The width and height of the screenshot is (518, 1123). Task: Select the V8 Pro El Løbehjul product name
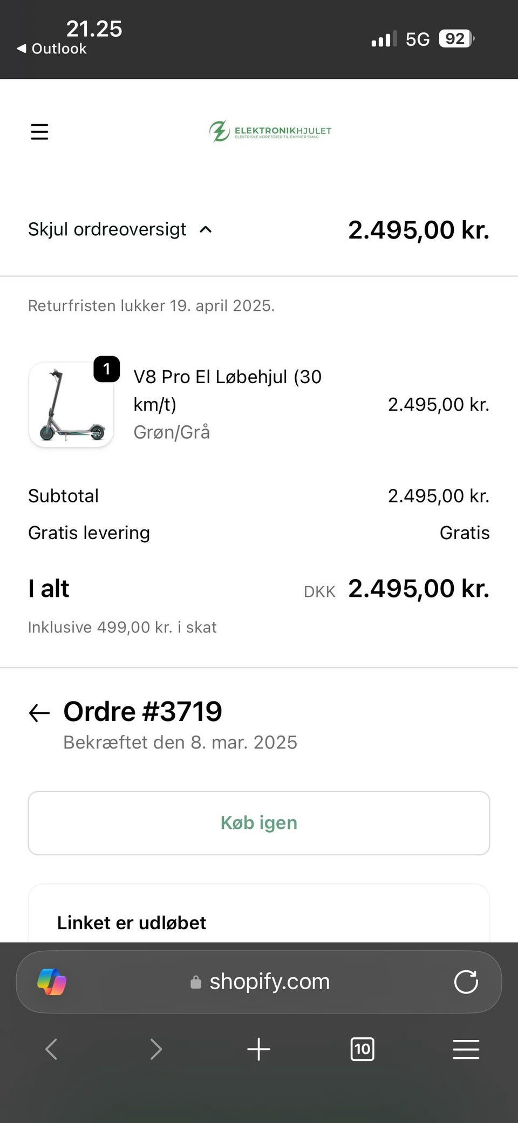pos(227,390)
